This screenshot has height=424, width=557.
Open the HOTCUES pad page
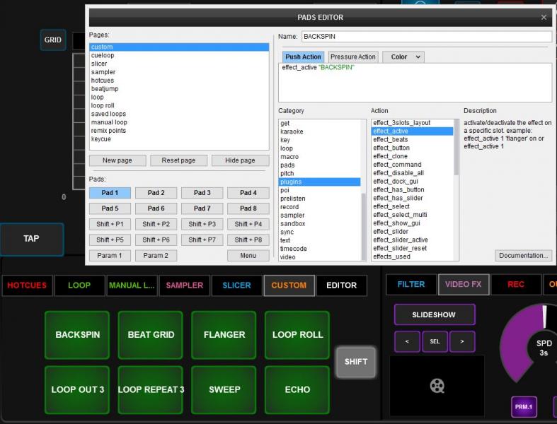pos(27,285)
